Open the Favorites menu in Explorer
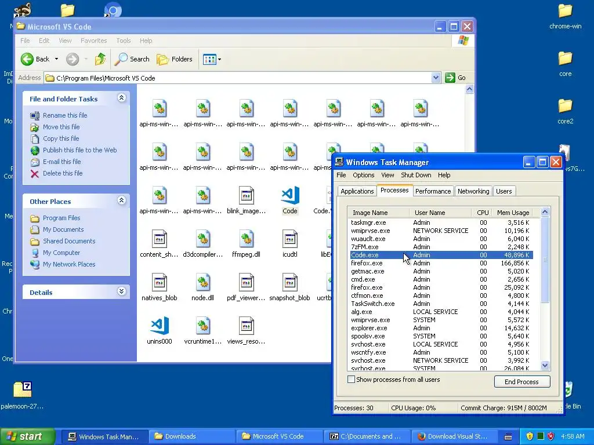This screenshot has height=445, width=594. [93, 41]
